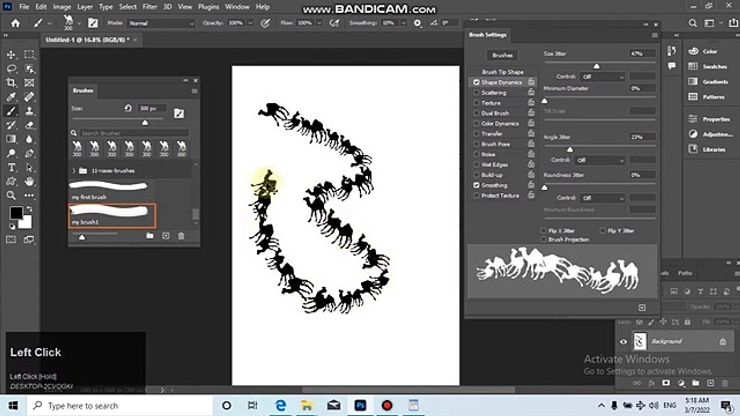Open the blend Mode Normal dropdown
The image size is (740, 416).
point(161,23)
